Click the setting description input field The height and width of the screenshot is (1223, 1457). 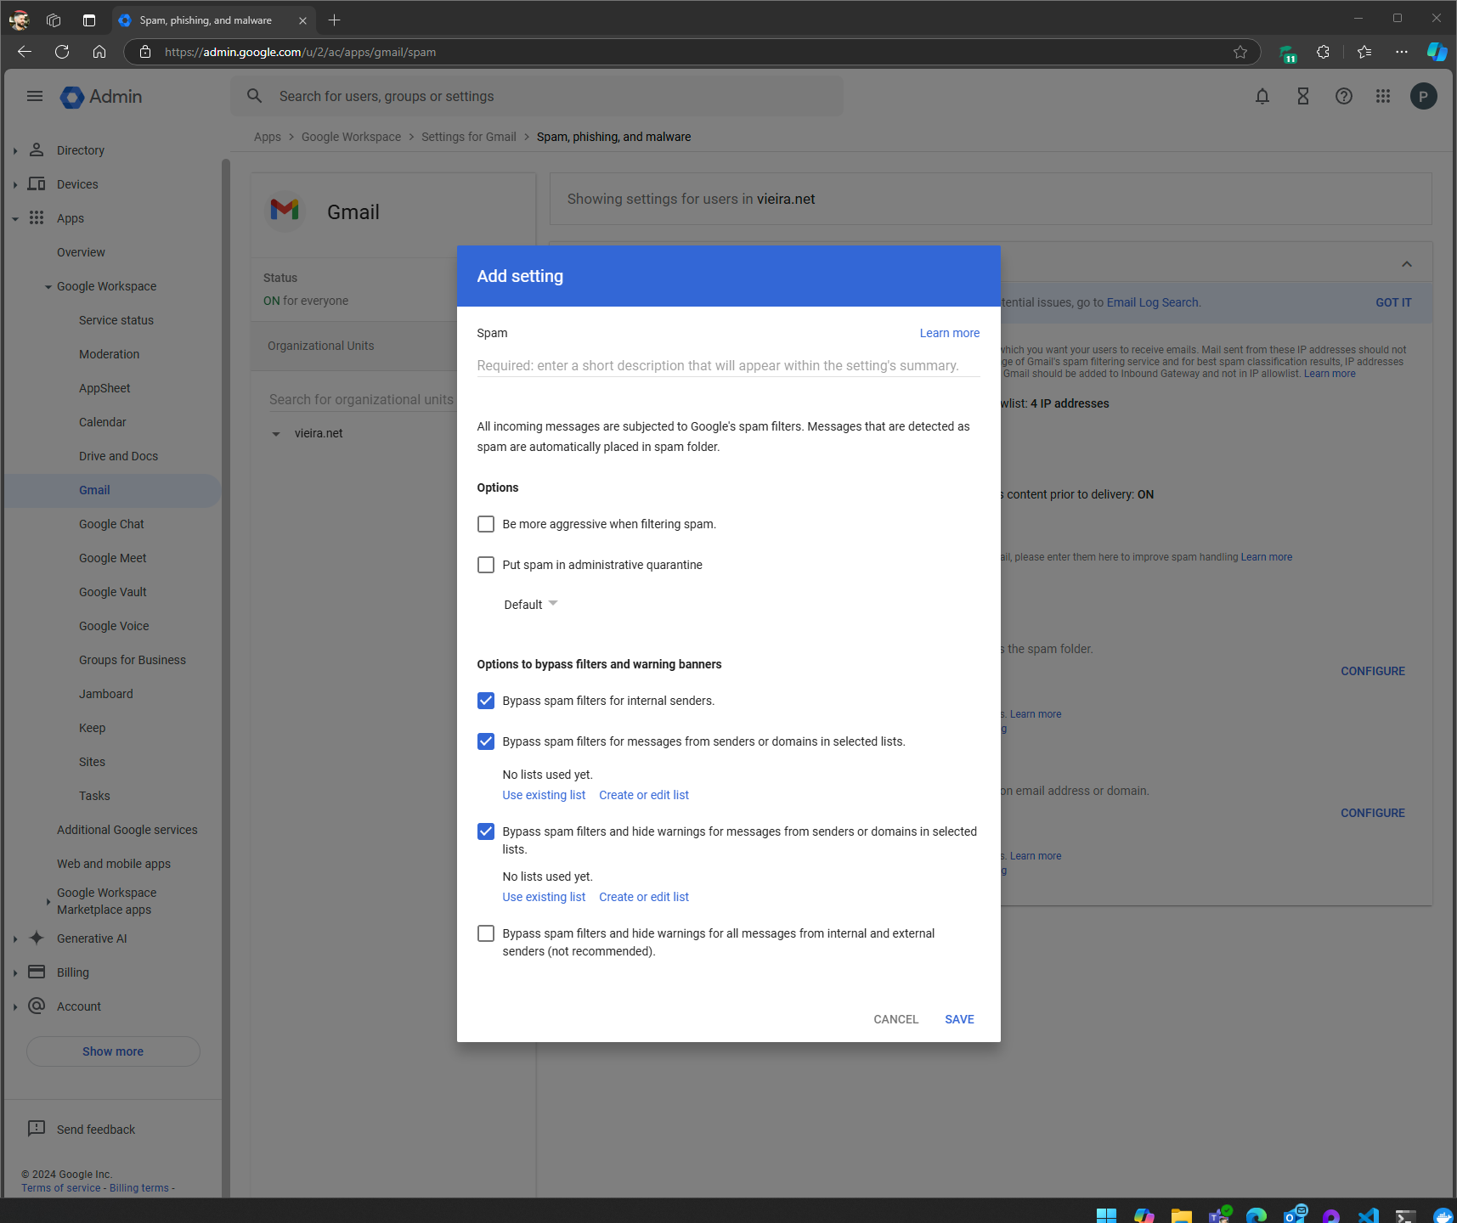pyautogui.click(x=728, y=365)
